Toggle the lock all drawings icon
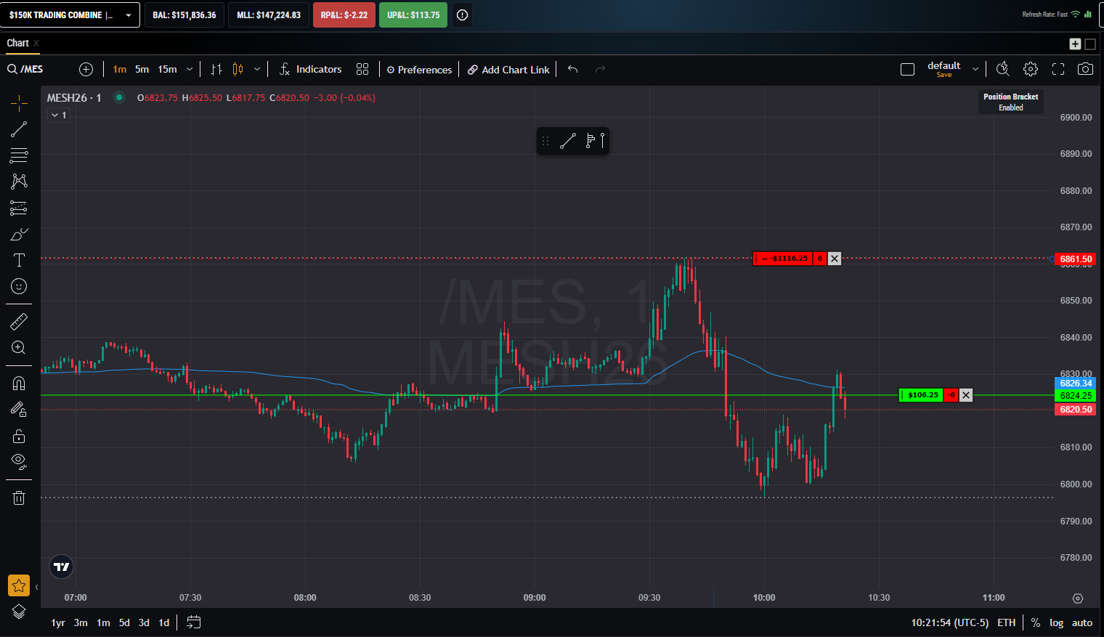The width and height of the screenshot is (1104, 637). pyautogui.click(x=19, y=436)
